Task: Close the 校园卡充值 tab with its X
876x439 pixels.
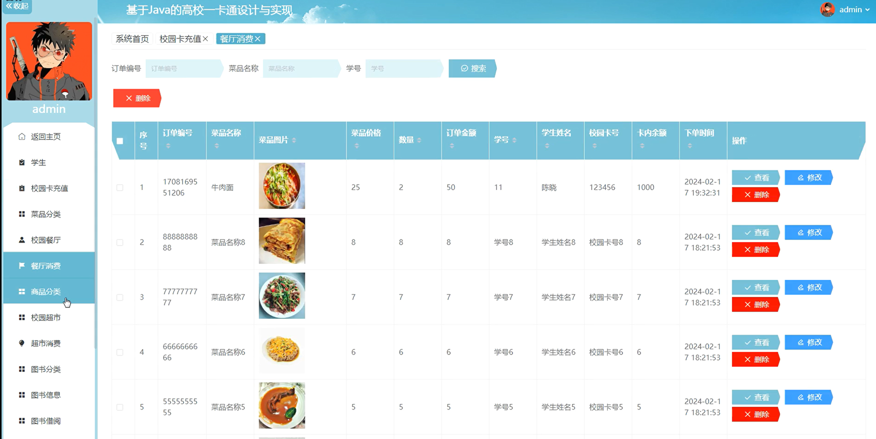Action: tap(205, 39)
